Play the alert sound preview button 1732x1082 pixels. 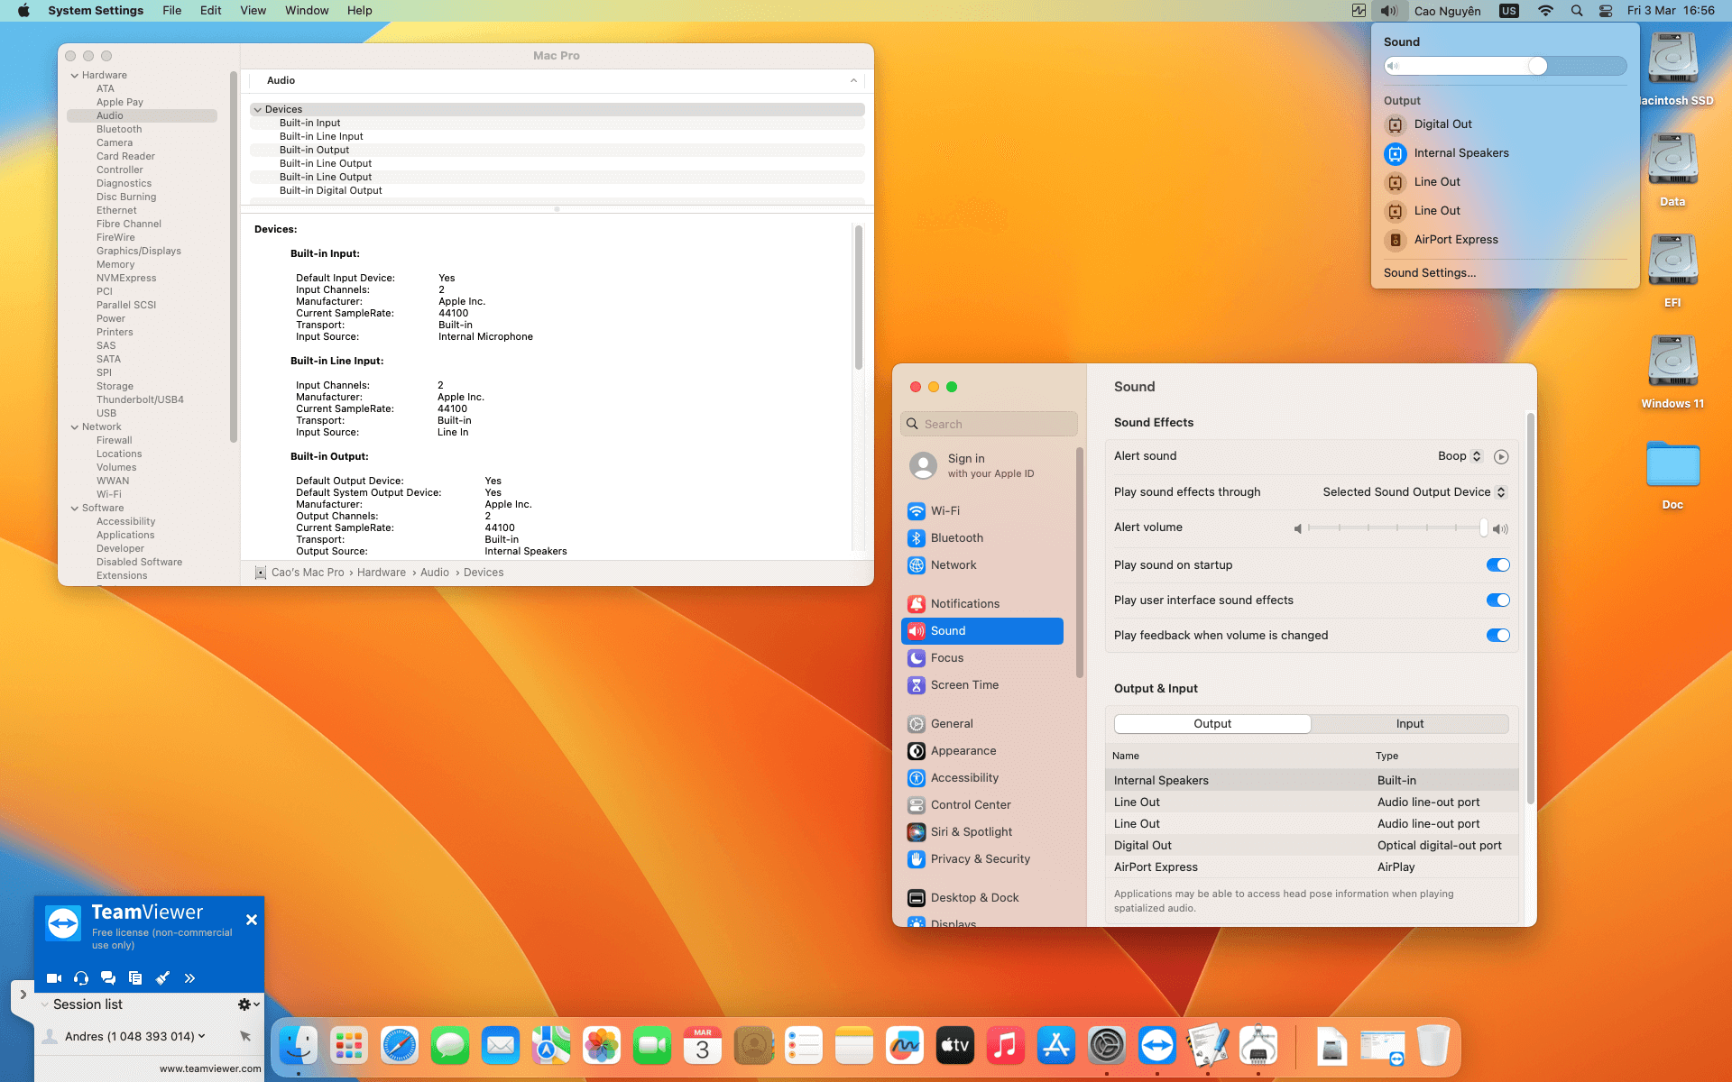(x=1501, y=456)
